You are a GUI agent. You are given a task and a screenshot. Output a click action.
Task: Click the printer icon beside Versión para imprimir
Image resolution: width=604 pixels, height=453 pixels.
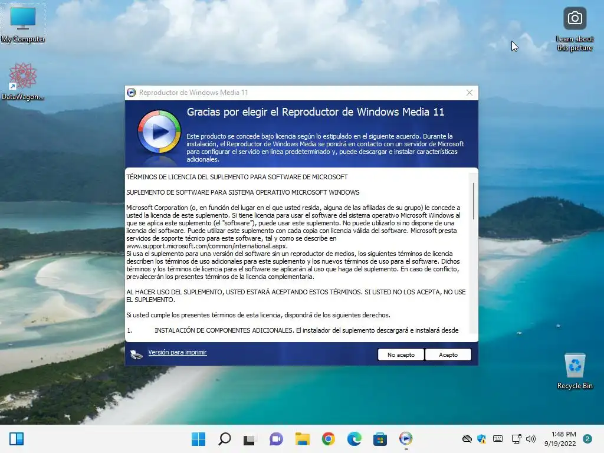(136, 354)
